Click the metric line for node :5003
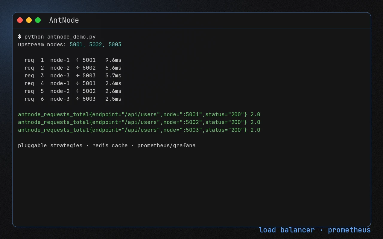 point(139,130)
